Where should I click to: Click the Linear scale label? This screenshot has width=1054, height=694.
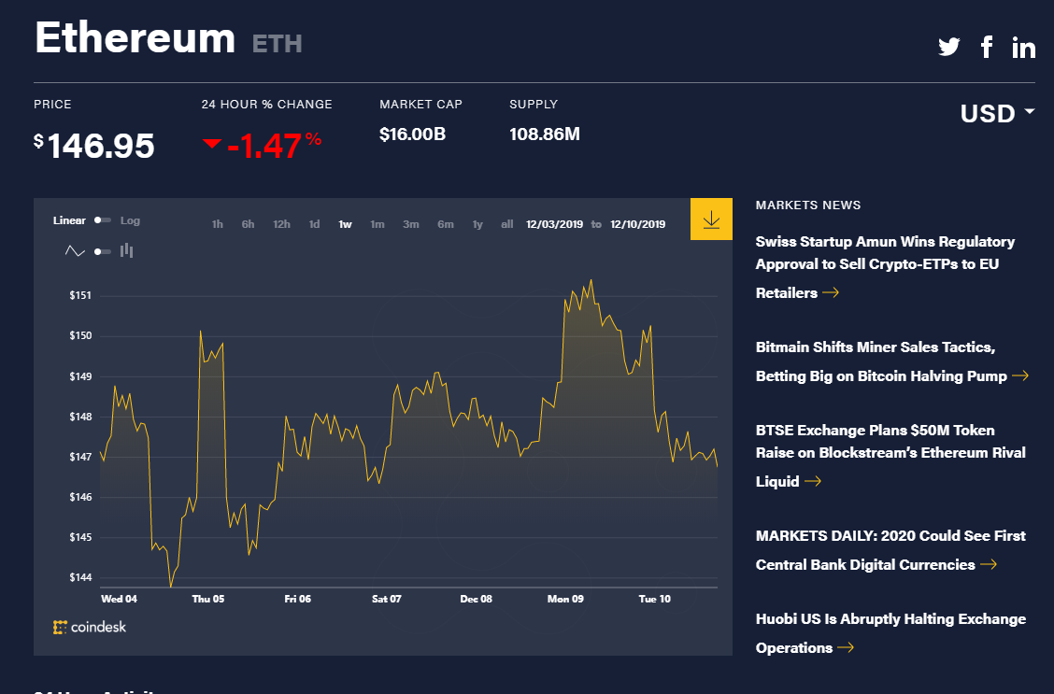69,220
